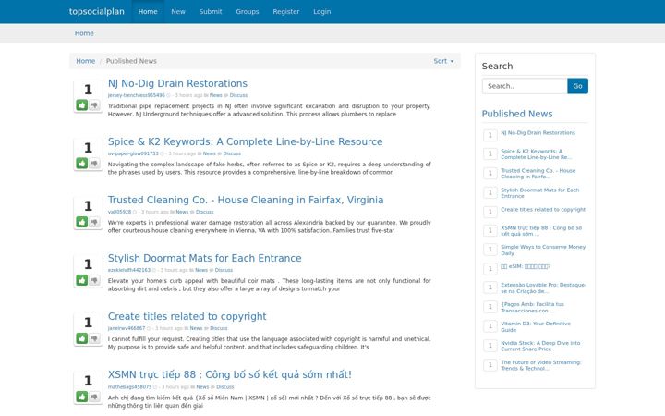Open author va805928 profile
The width and height of the screenshot is (665, 416).
point(119,212)
